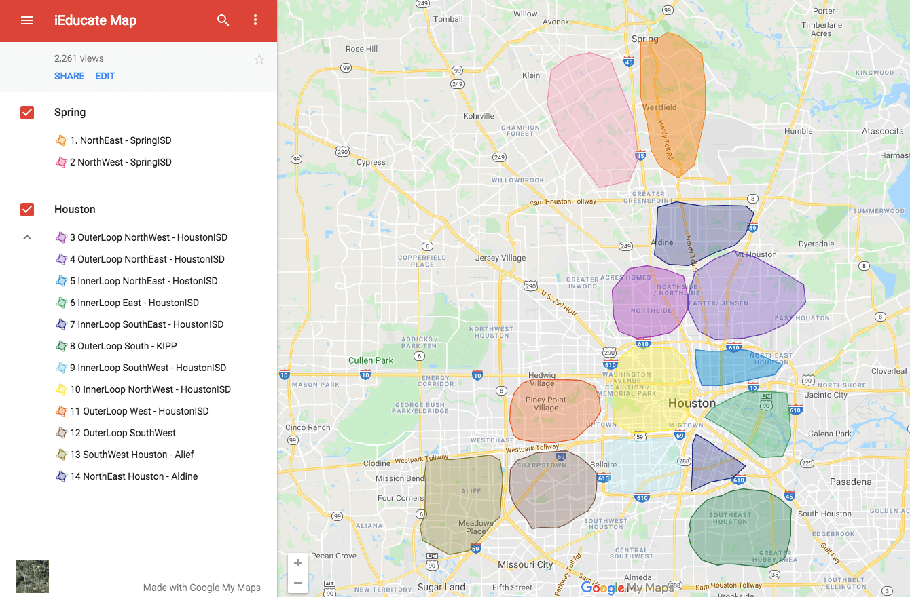Zoom out using the minus icon

coord(297,583)
